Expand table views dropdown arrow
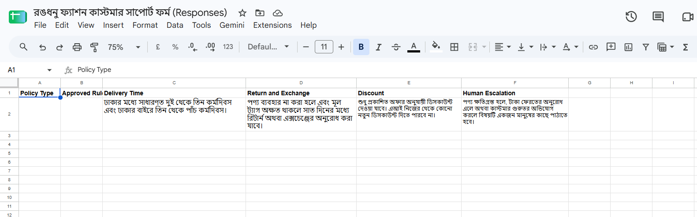 [672, 47]
